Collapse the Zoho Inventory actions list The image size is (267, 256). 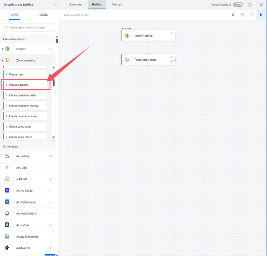(50, 60)
